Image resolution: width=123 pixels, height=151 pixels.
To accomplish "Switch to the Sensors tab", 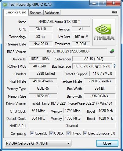I will (x=36, y=13).
